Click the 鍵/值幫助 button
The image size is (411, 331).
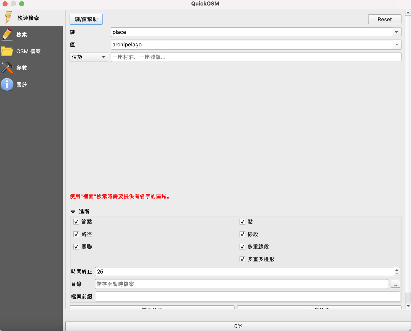[x=86, y=19]
